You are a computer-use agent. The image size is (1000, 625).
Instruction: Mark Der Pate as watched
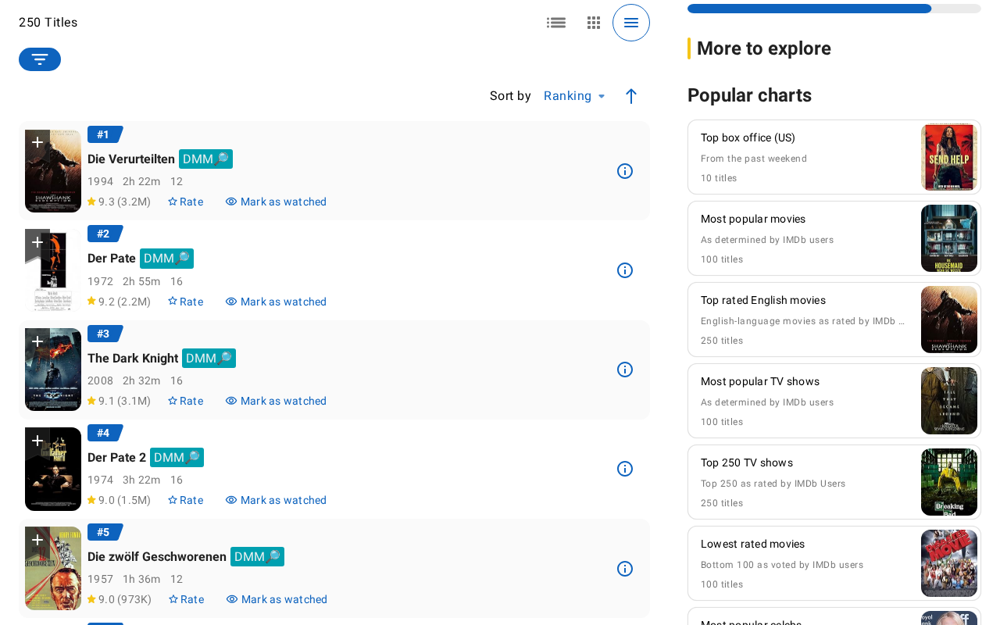point(276,302)
